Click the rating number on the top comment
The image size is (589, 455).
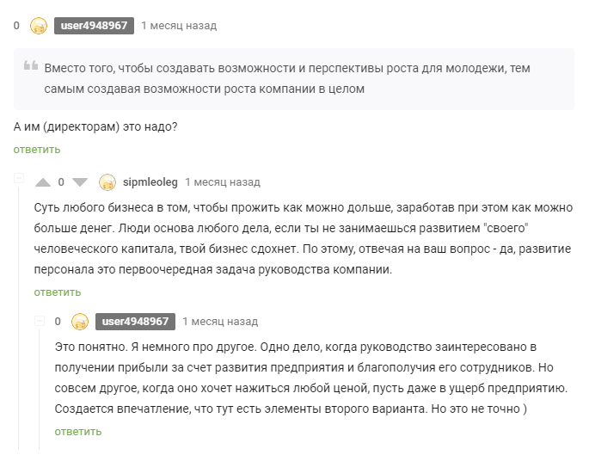point(17,26)
